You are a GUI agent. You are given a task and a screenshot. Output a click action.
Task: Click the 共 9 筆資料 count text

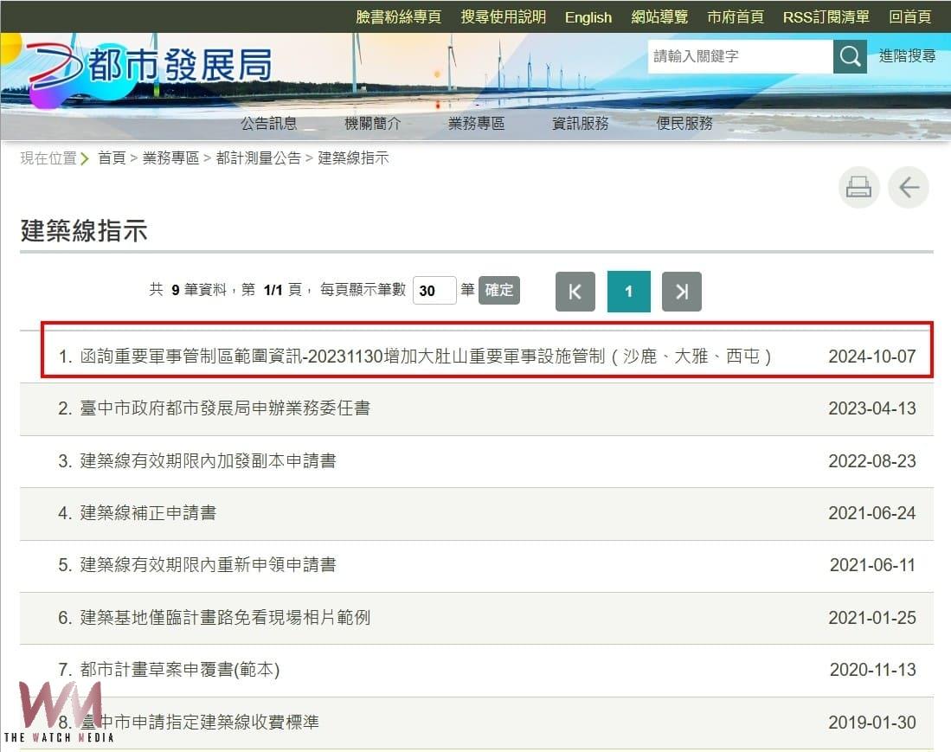pos(188,290)
